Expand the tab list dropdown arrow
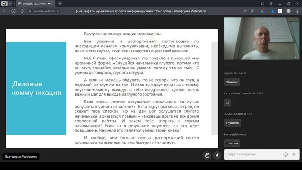This screenshot has height=170, width=302. [x=10, y=3]
